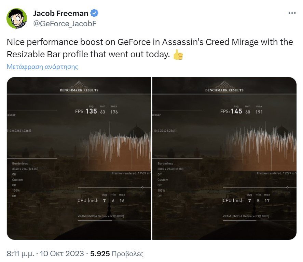Open the @GeForce_JacobF handle link
Viewport: 303px width, 262px height.
point(65,24)
